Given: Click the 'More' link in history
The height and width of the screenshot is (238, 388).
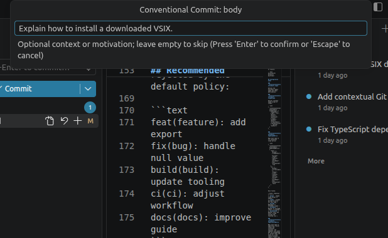Looking at the screenshot, I should pyautogui.click(x=316, y=161).
